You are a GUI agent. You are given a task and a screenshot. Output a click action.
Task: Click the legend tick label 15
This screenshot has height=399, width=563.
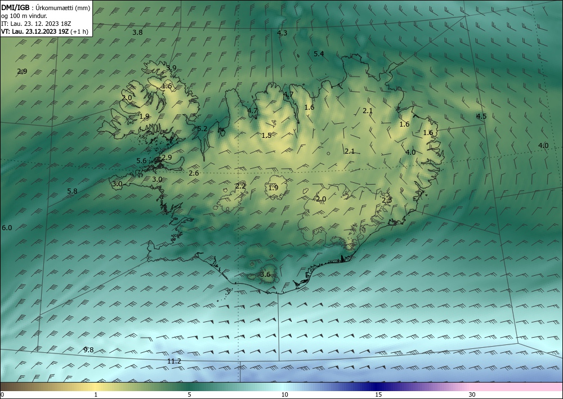(378, 395)
